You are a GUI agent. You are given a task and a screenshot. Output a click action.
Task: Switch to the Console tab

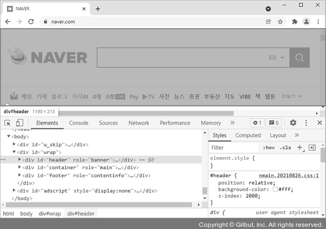(x=79, y=123)
